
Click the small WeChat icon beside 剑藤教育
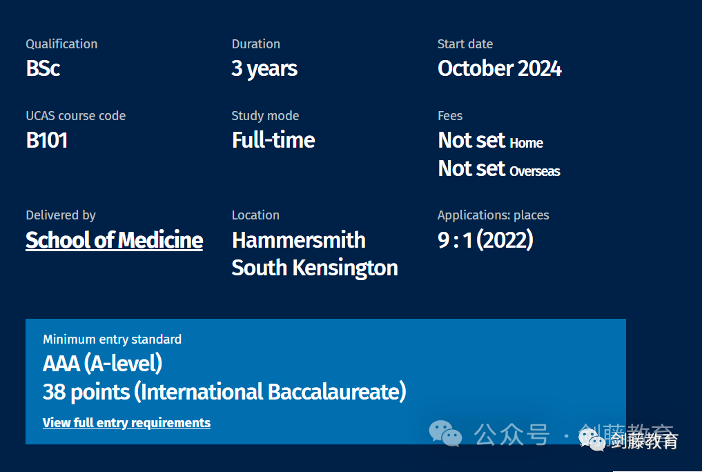pos(592,440)
